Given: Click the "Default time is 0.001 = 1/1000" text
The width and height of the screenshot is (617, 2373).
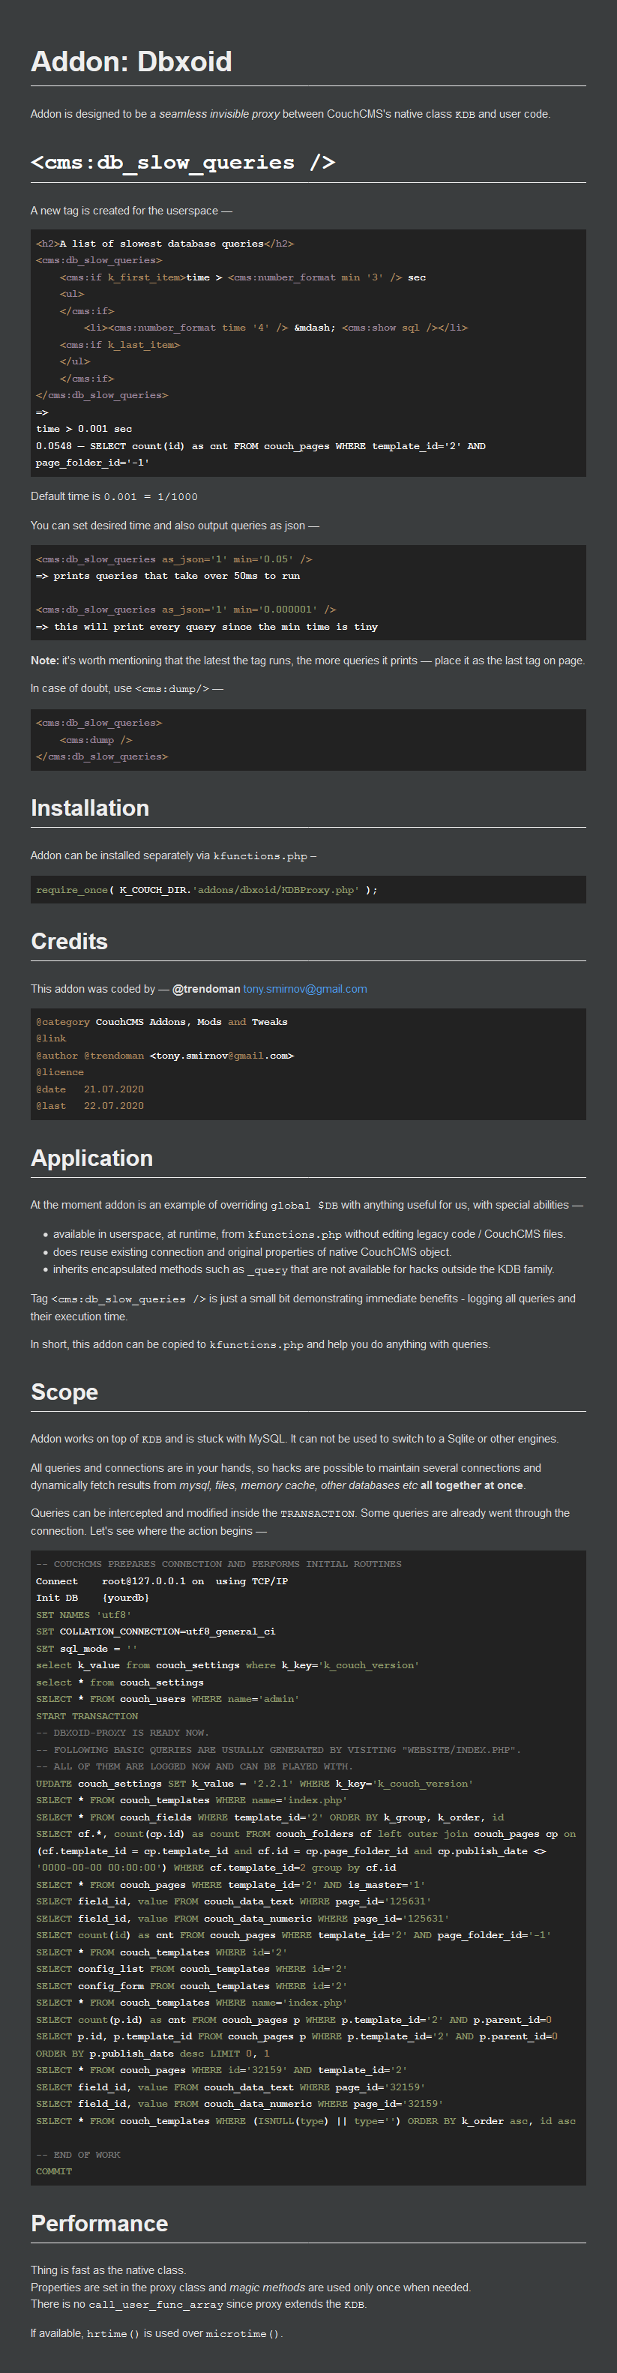Looking at the screenshot, I should click(114, 496).
